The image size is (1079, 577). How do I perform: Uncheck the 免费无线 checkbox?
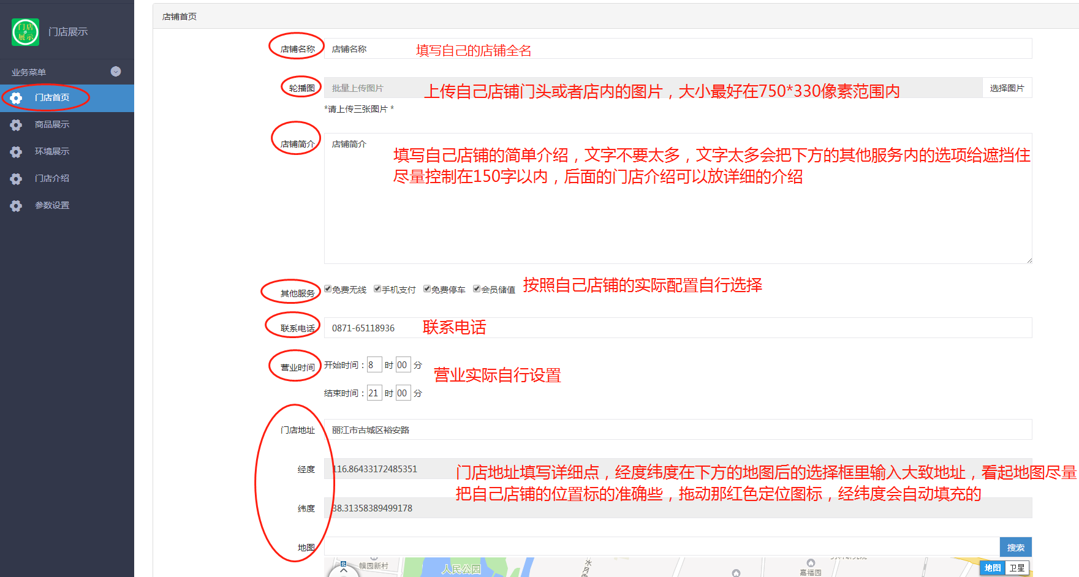pos(328,289)
